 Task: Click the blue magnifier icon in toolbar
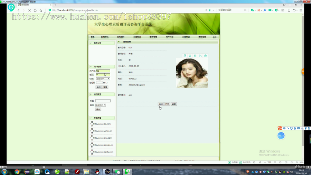pos(265,10)
